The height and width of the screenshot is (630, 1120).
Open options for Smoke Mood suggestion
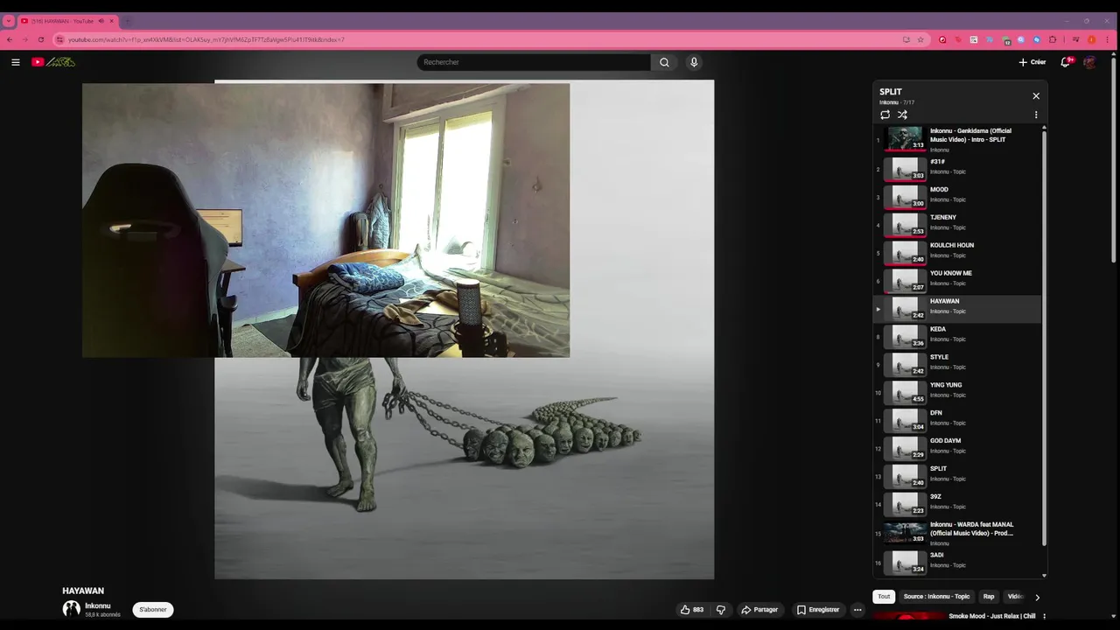[x=1044, y=617]
